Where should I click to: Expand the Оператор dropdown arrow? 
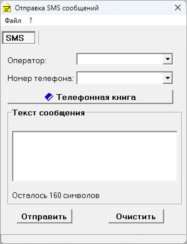pos(168,59)
